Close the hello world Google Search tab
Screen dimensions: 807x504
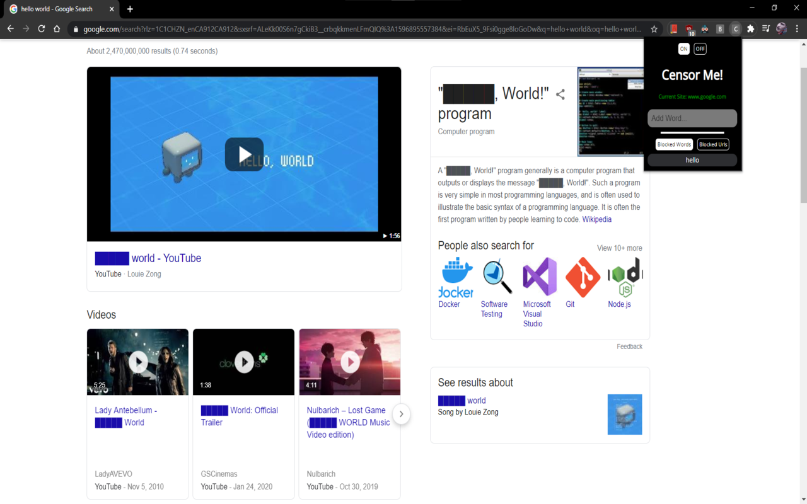click(112, 9)
